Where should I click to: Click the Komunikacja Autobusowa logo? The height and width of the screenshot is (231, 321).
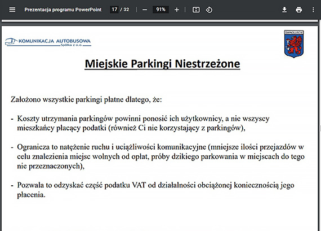click(x=48, y=42)
